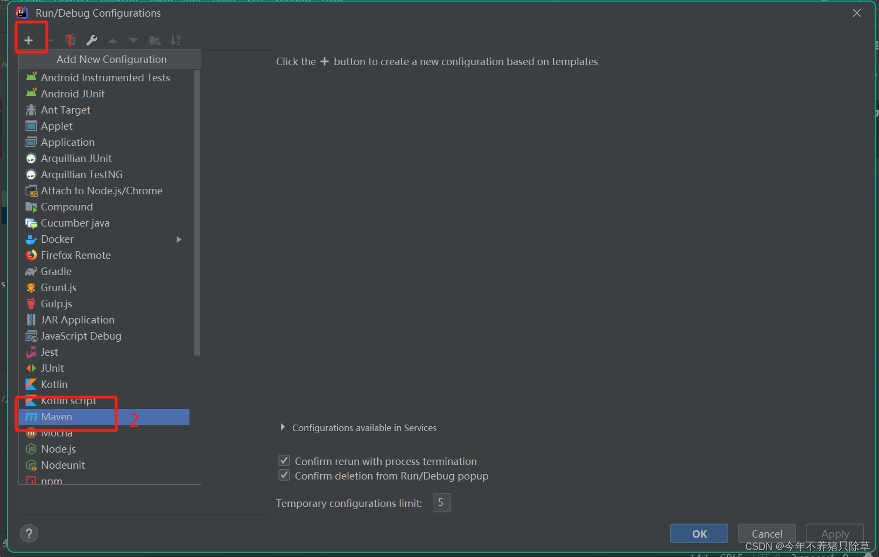Select Nodeunit configuration type

coord(104,465)
